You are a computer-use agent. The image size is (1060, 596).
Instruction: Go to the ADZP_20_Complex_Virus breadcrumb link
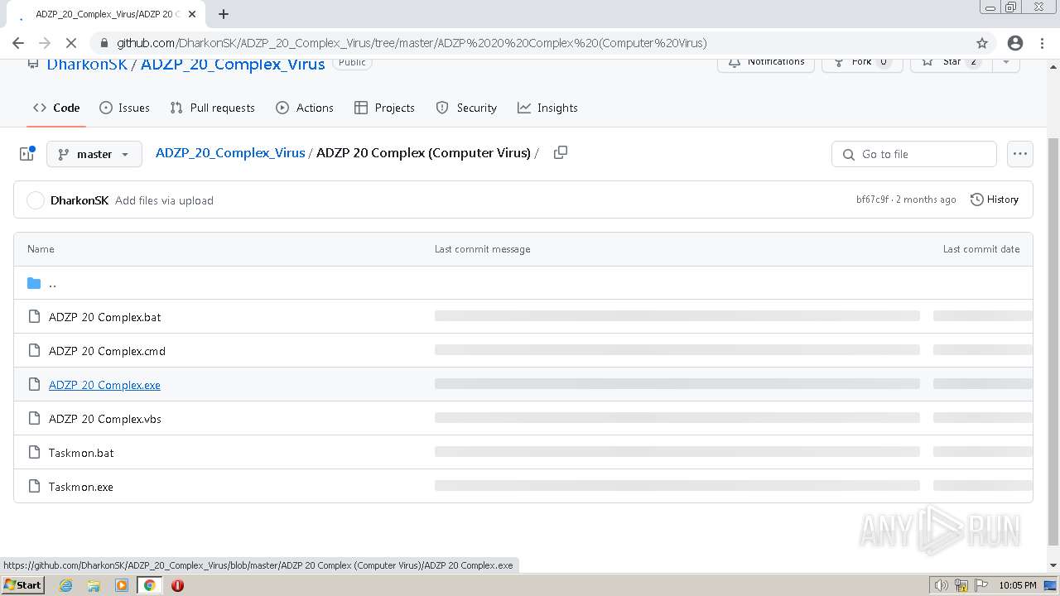click(230, 152)
